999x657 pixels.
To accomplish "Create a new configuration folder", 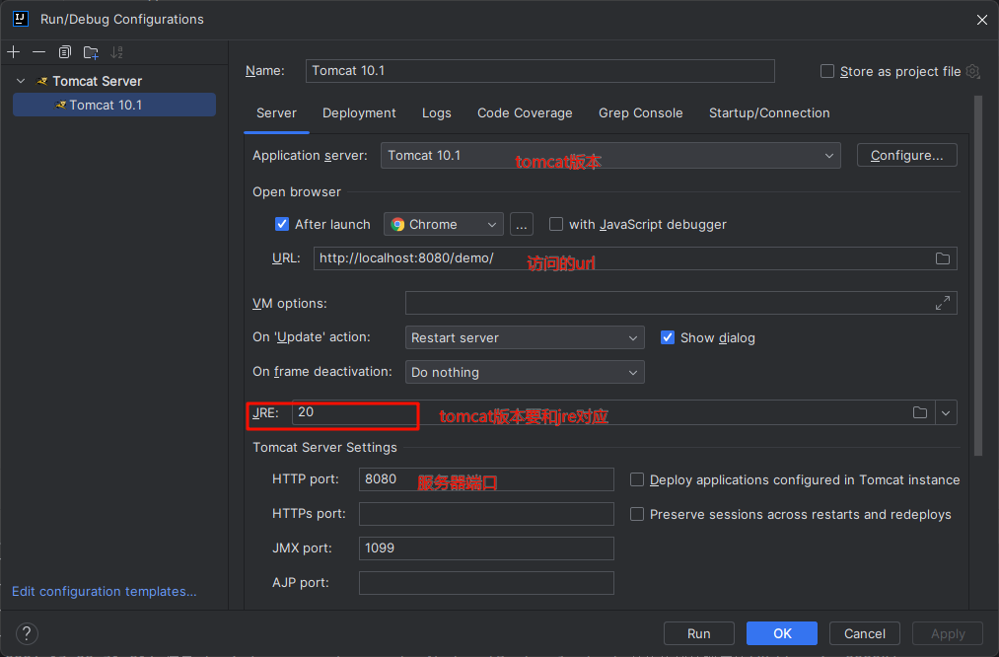I will [x=91, y=52].
